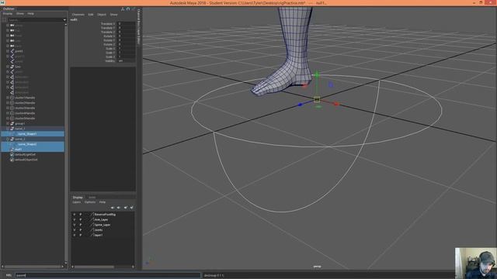Expand the persp camera node
The width and height of the screenshot is (497, 279).
8,25
